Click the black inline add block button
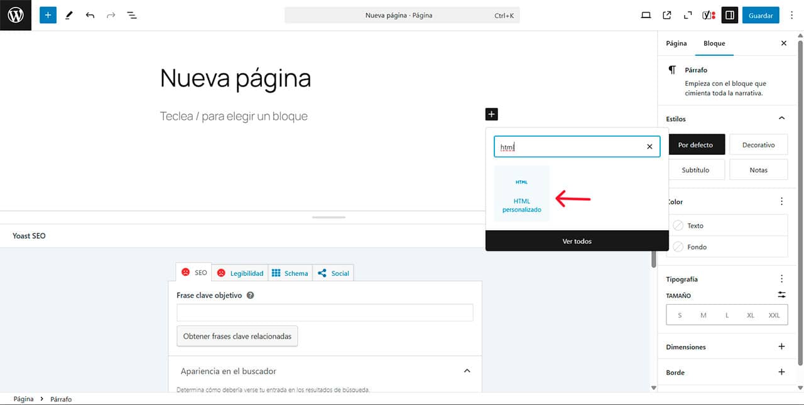 click(x=491, y=114)
